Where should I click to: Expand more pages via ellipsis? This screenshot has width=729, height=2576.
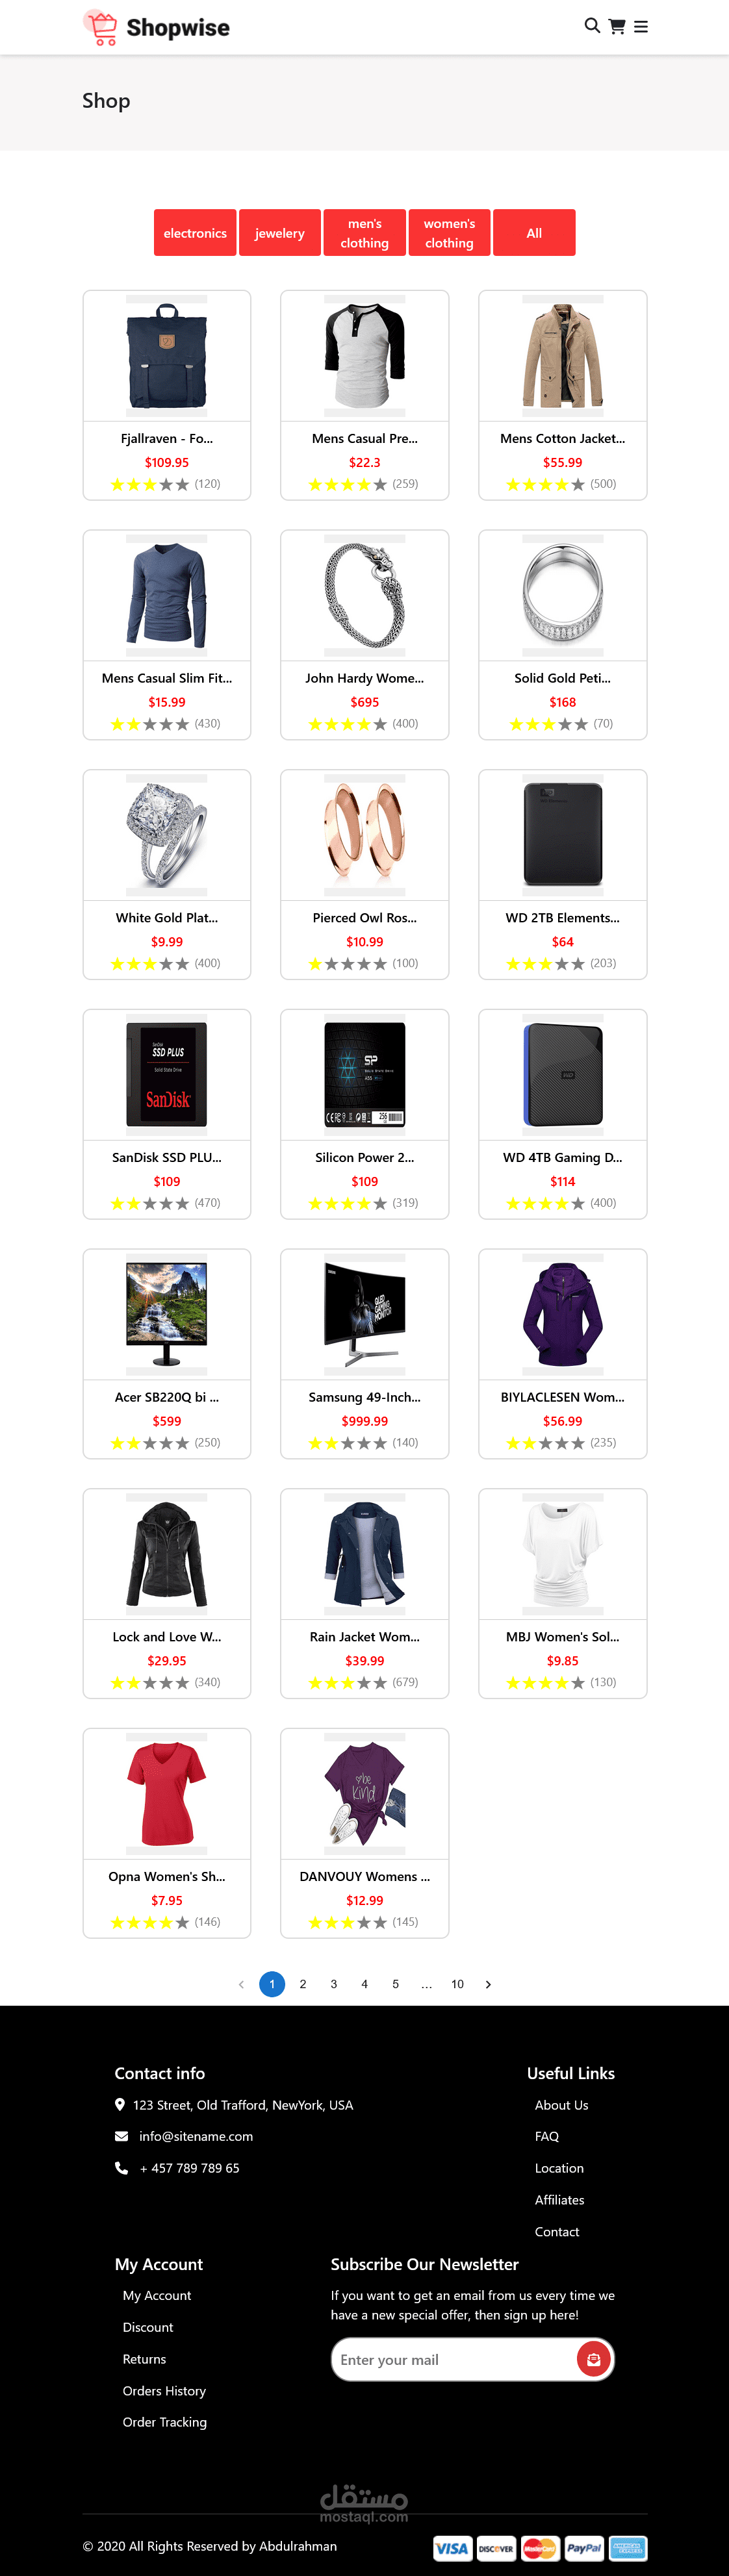tap(426, 1984)
